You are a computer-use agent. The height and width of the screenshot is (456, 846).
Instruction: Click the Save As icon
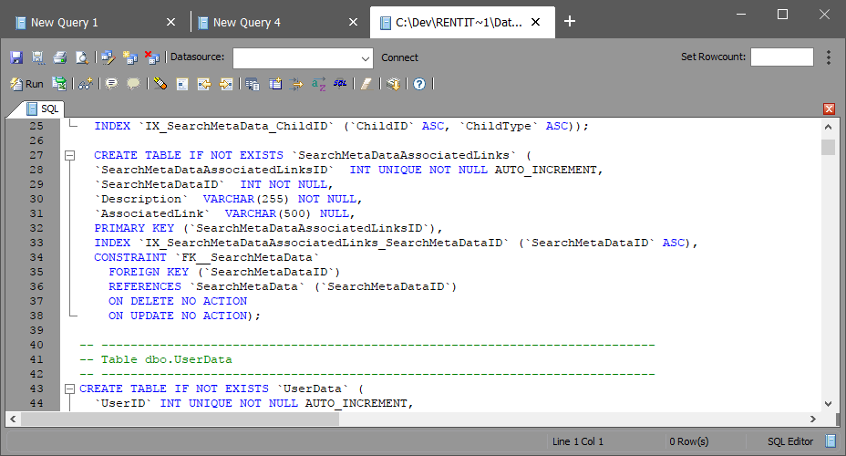[37, 57]
